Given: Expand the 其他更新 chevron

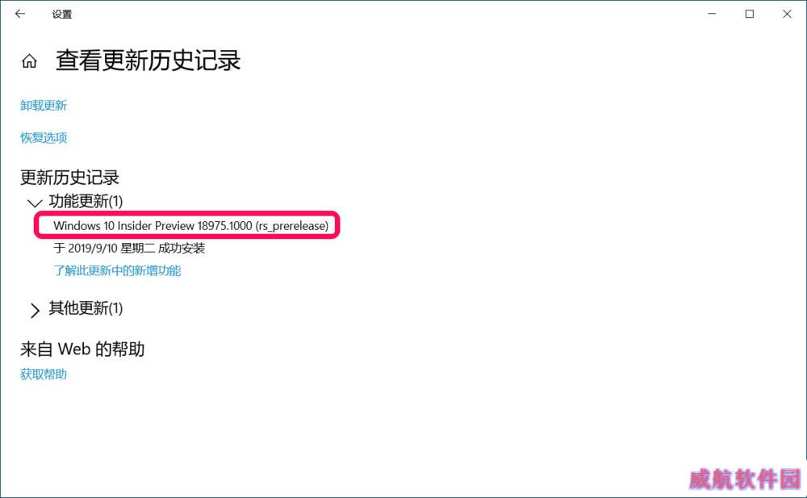Looking at the screenshot, I should point(35,310).
